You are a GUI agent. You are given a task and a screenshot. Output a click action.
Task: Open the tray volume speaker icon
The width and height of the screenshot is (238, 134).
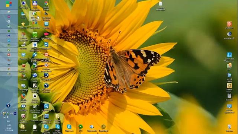tap(7, 117)
